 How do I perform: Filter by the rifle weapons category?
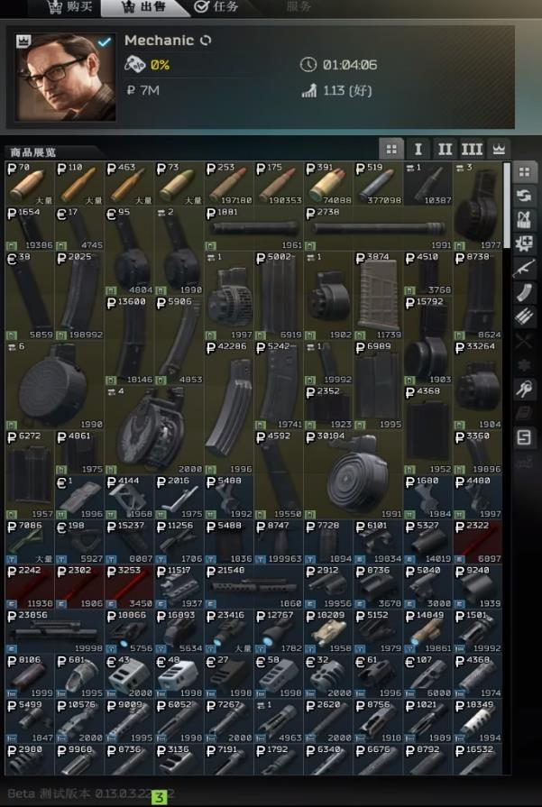[x=524, y=268]
